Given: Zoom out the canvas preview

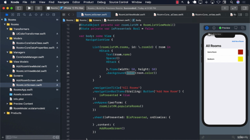Looking at the screenshot, I should (x=234, y=137).
